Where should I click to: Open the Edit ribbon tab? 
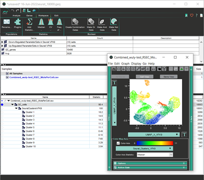56,16
